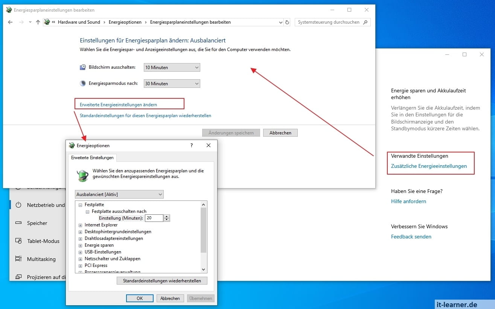The height and width of the screenshot is (309, 495).
Task: Open Tablet-Modus in settings sidebar
Action: pyautogui.click(x=43, y=241)
